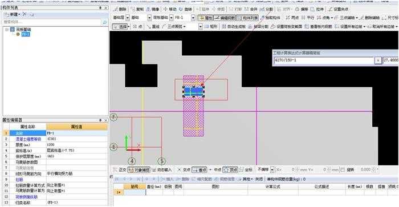Click the Two-Point (两点) axis tool
The width and height of the screenshot is (399, 207).
click(292, 18)
